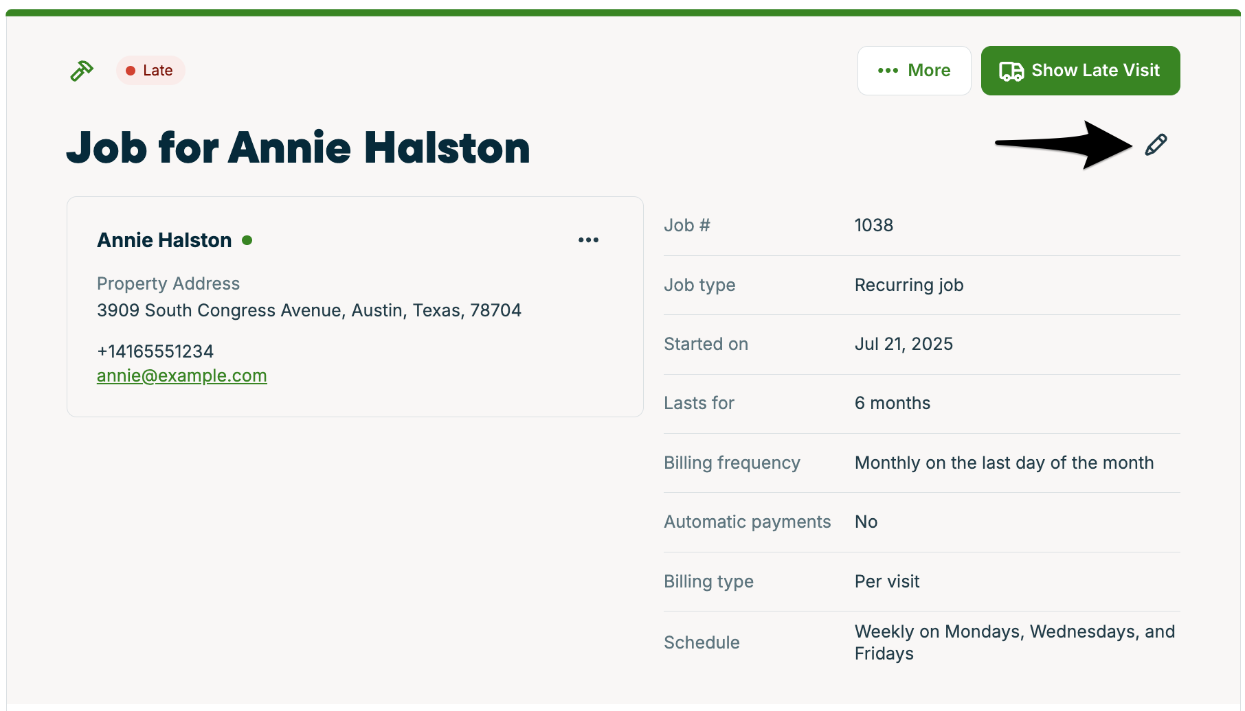The width and height of the screenshot is (1245, 711).
Task: Click the truck icon on Show Late Visit
Action: [1011, 71]
